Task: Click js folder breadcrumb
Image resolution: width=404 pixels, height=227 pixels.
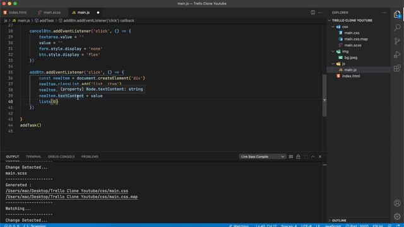Action: click(6, 21)
